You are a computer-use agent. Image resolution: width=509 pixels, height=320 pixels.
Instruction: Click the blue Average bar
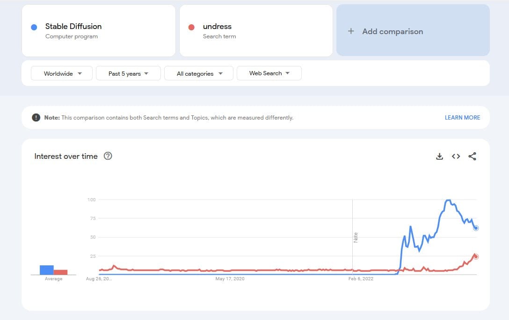[46, 270]
